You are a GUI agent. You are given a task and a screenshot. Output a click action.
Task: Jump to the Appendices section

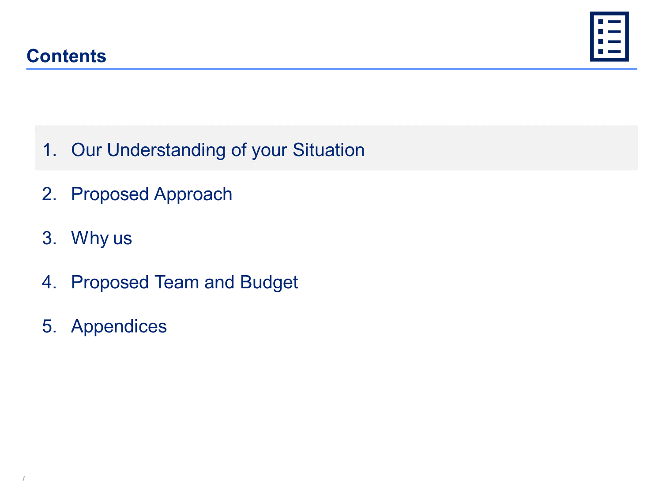click(119, 327)
